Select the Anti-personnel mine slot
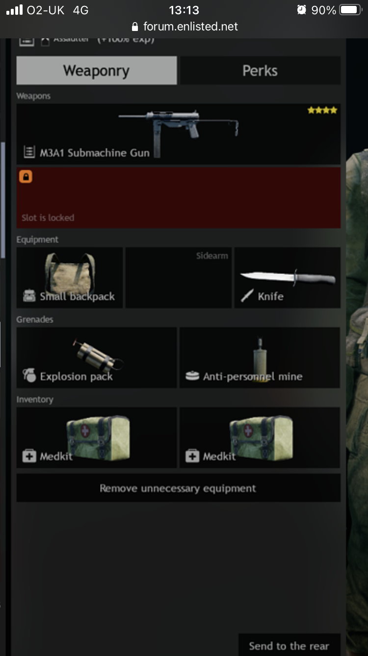The height and width of the screenshot is (656, 368). point(260,358)
